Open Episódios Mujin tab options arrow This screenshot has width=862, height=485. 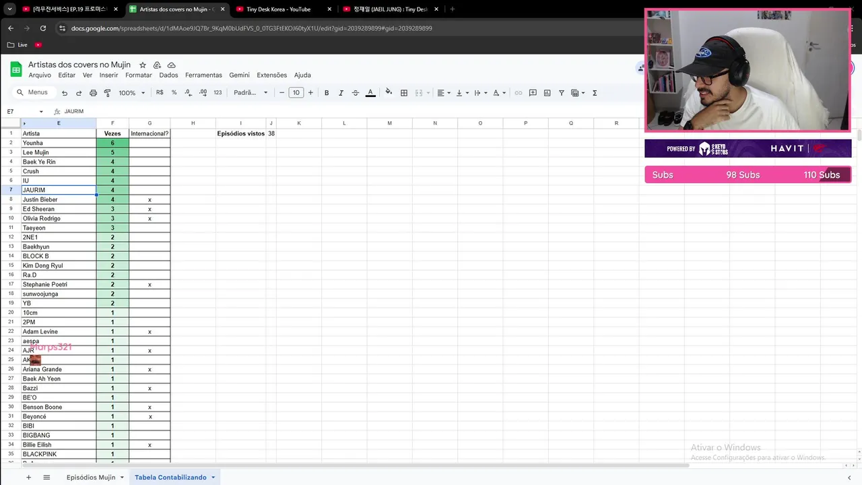click(122, 477)
